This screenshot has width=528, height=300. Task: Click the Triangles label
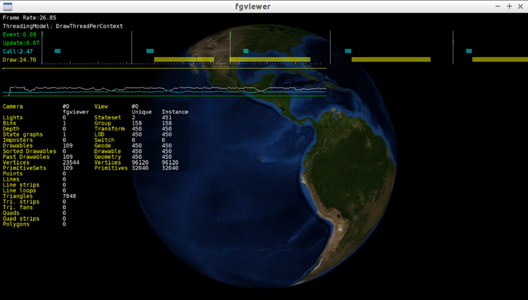18,196
